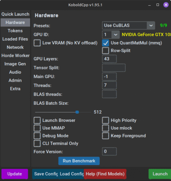This screenshot has width=171, height=181.
Task: Toggle the Use mlock checkbox
Action: tap(106, 128)
